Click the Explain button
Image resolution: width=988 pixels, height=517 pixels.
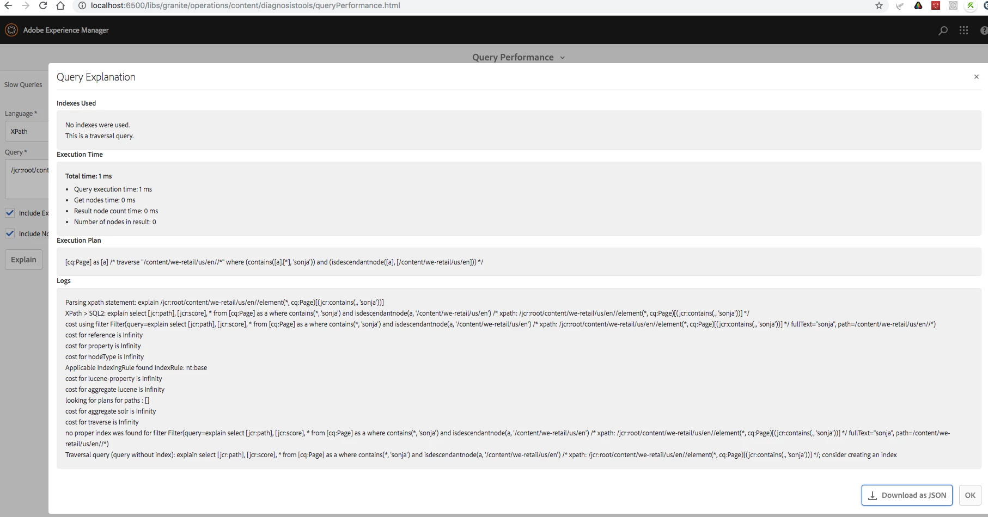point(23,260)
